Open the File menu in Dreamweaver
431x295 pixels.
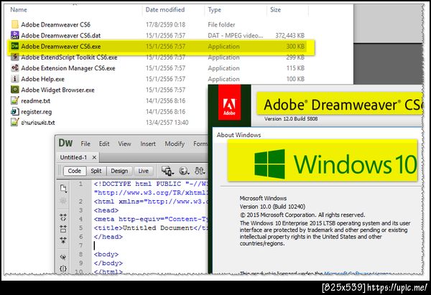click(x=85, y=144)
